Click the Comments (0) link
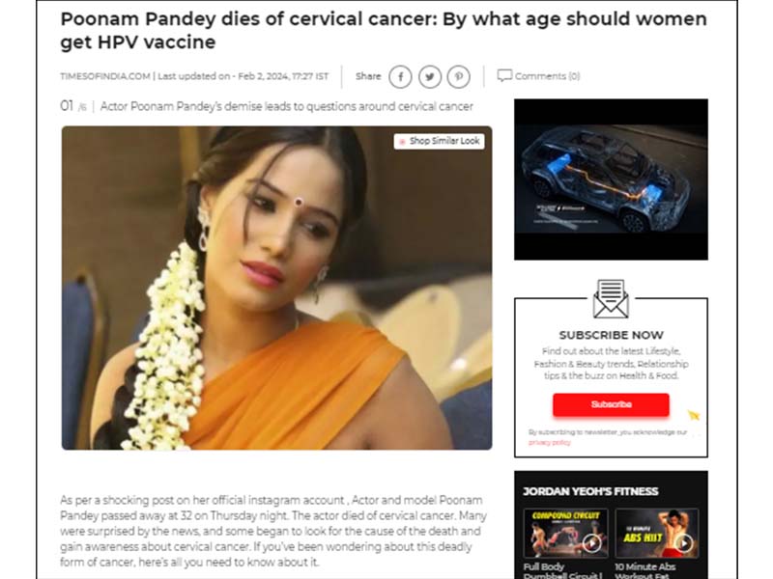 [x=547, y=76]
